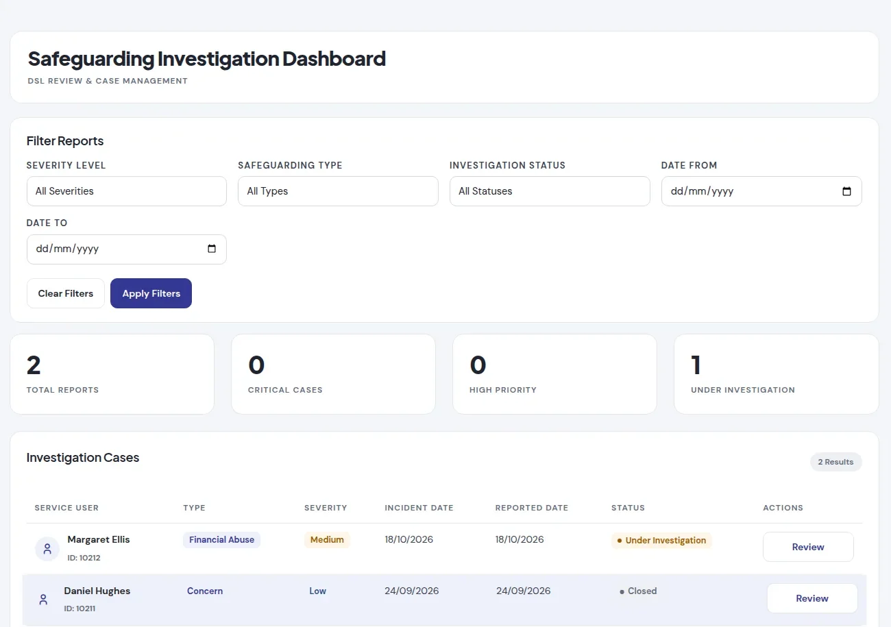The image size is (891, 627).
Task: Click the Incident Date column header
Action: point(419,508)
